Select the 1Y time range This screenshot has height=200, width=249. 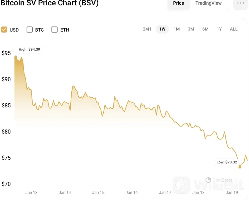pos(219,29)
